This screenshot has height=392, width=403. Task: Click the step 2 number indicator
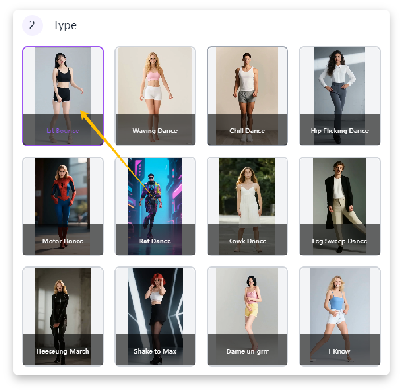[x=32, y=25]
